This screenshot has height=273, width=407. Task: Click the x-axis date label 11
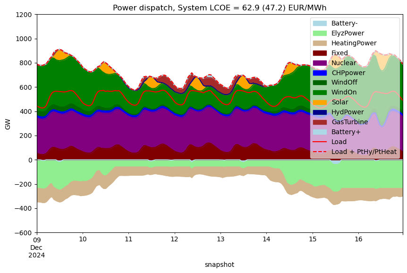click(x=128, y=239)
